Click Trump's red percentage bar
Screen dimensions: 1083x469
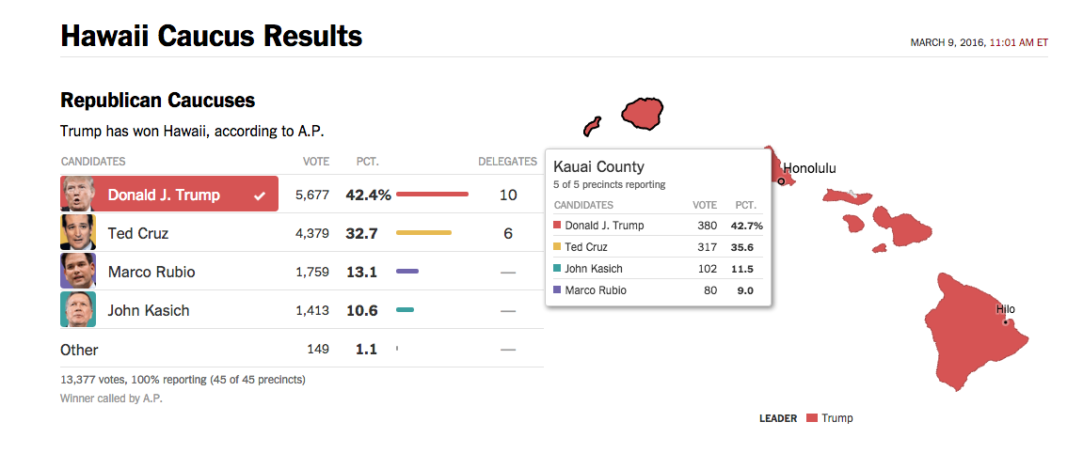point(432,195)
